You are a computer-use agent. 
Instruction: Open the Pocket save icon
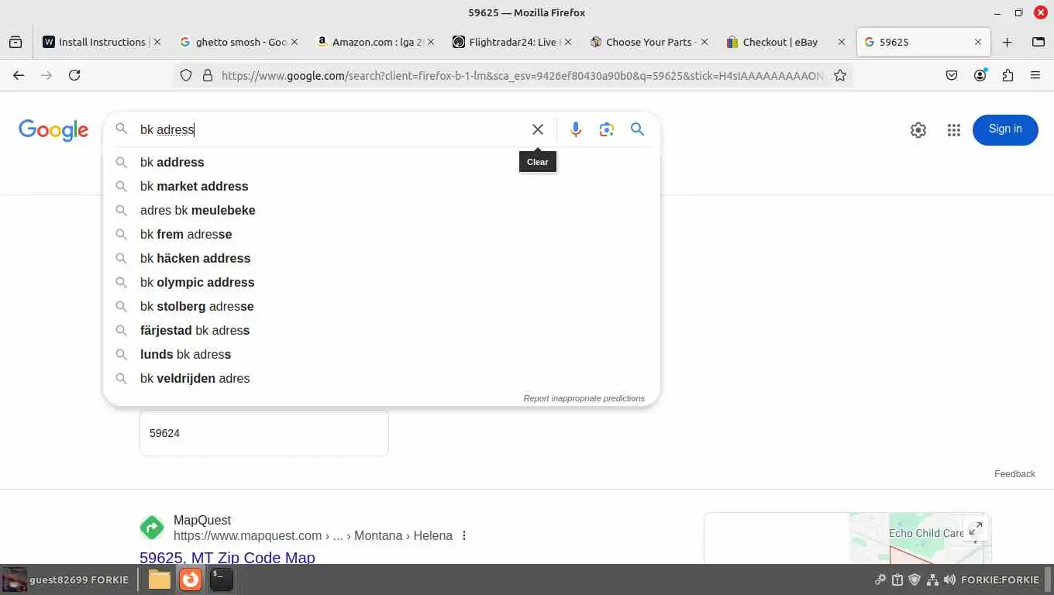pos(952,75)
